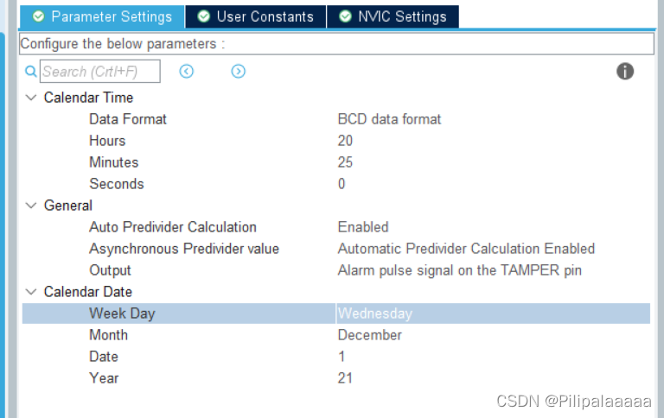This screenshot has height=418, width=664.
Task: Click green check on User Constants tab
Action: pos(204,16)
